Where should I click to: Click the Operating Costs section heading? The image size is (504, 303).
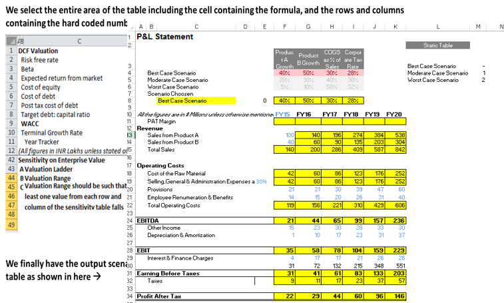point(160,166)
